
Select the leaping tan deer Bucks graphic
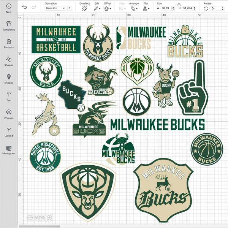[46, 114]
